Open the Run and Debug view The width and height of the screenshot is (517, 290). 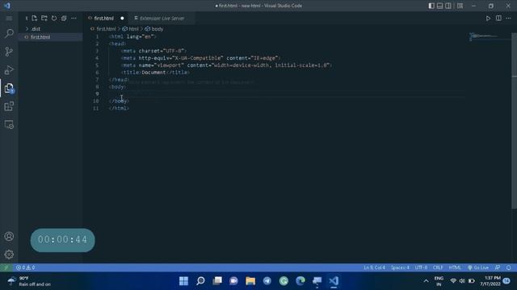point(9,70)
